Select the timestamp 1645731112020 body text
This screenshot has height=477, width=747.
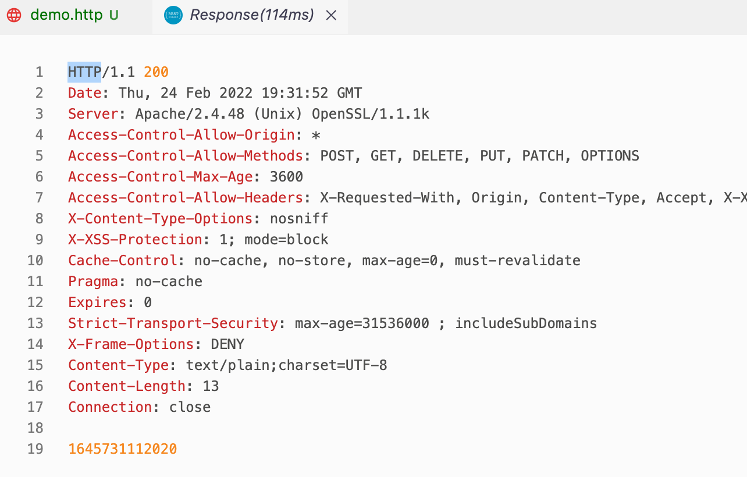click(x=122, y=448)
